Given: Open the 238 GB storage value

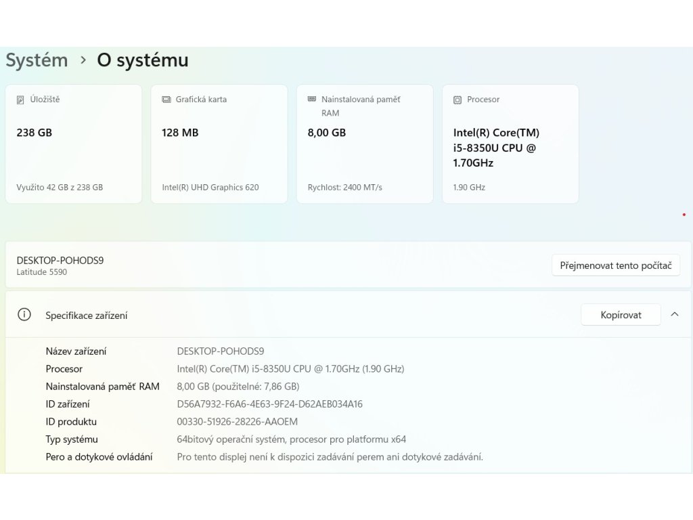Looking at the screenshot, I should (x=35, y=133).
